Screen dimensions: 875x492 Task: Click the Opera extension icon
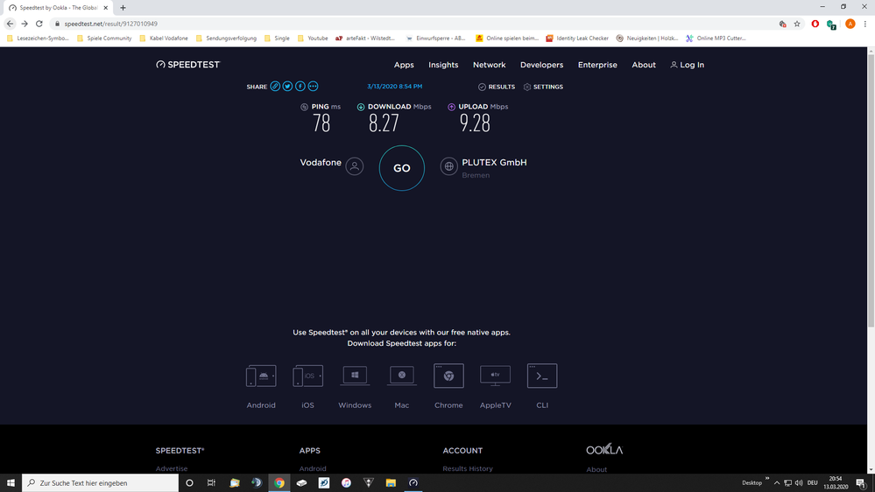coord(815,24)
